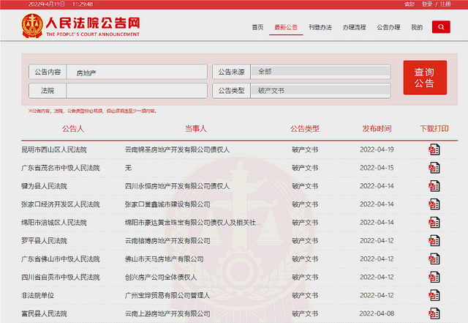The width and height of the screenshot is (468, 323).
Task: Open the 公告办理 menu item
Action: [x=388, y=28]
